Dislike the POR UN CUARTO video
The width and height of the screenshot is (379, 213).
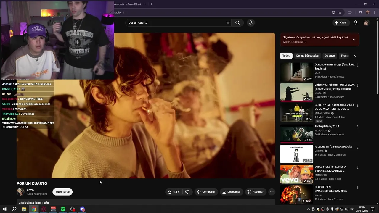click(x=187, y=192)
